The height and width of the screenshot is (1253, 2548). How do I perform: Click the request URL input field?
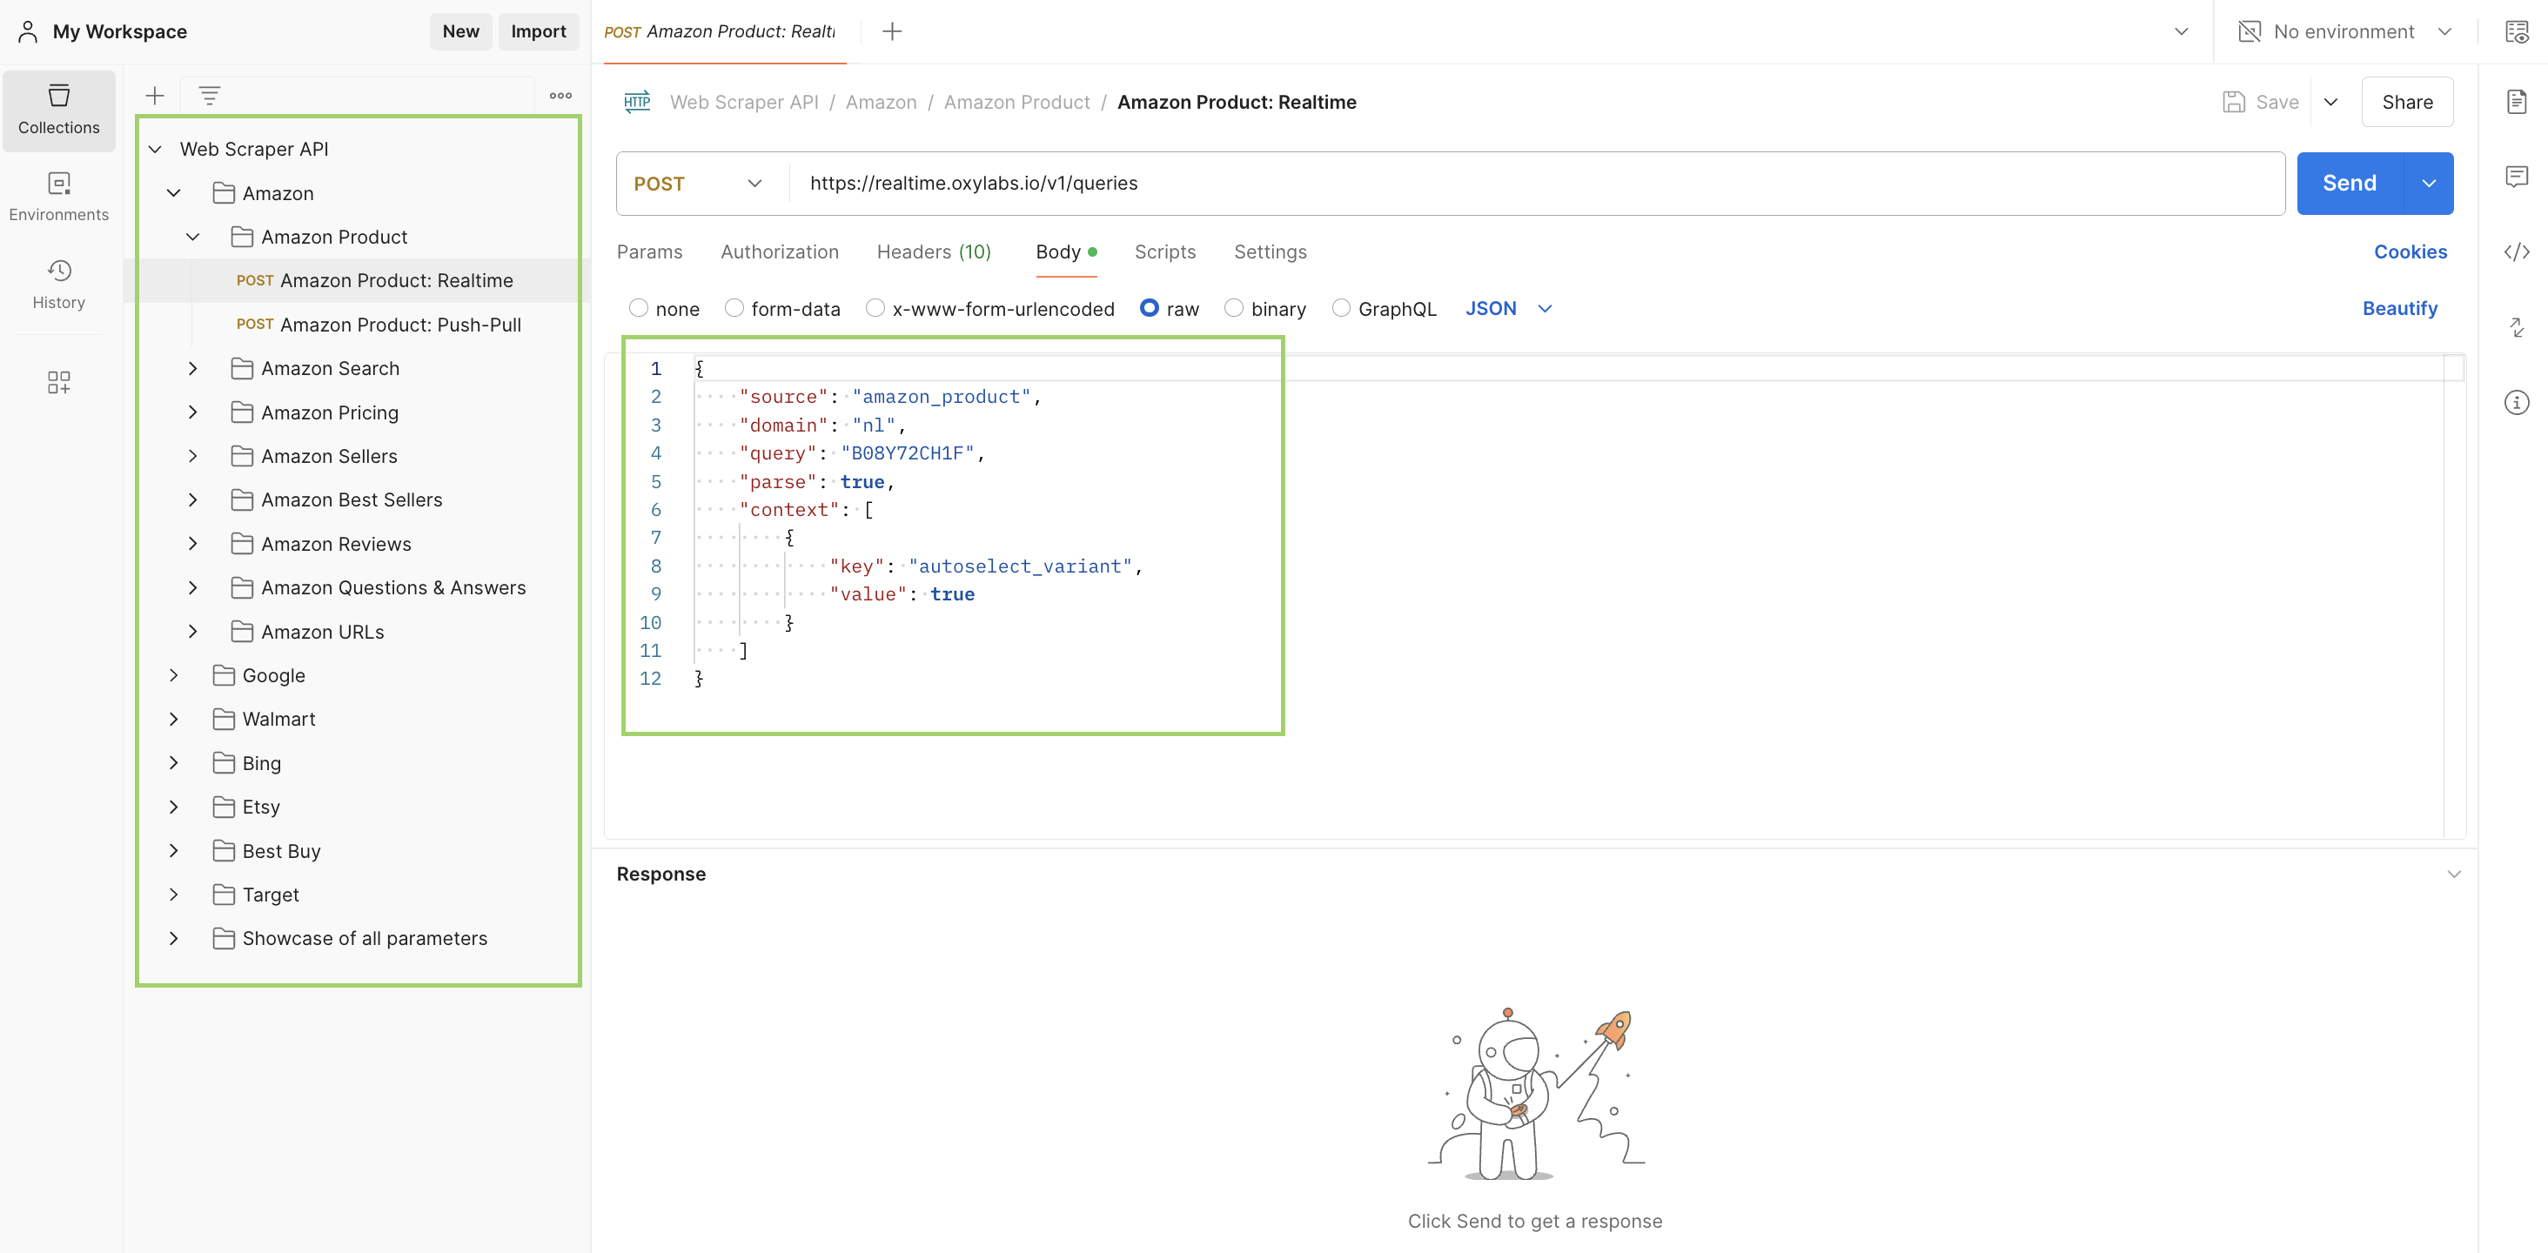click(1484, 184)
